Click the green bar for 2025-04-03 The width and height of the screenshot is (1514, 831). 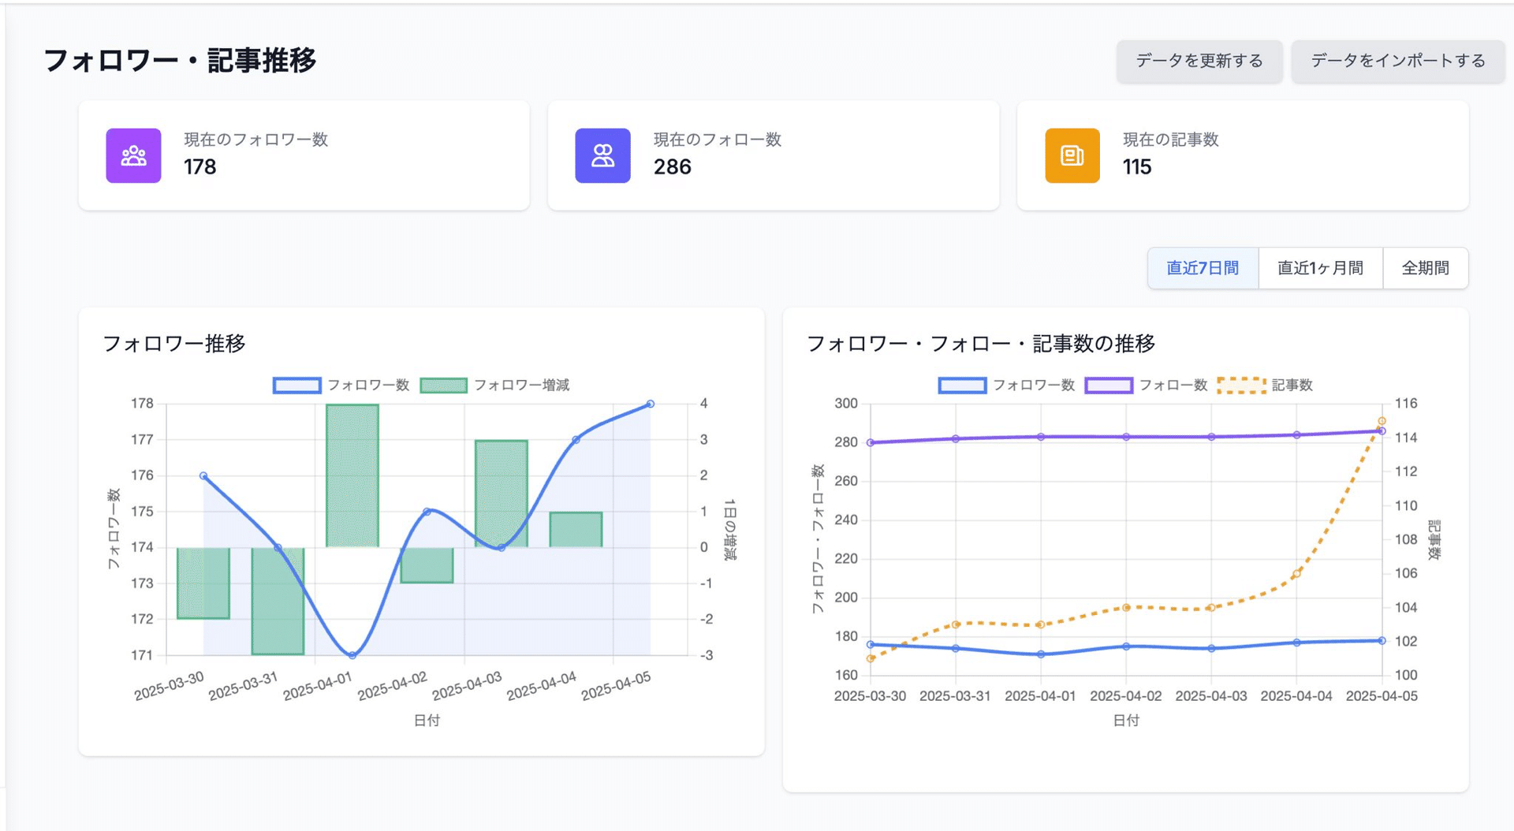coord(502,494)
